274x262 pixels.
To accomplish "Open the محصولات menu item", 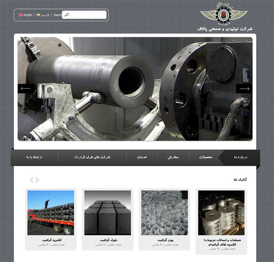I will point(205,157).
